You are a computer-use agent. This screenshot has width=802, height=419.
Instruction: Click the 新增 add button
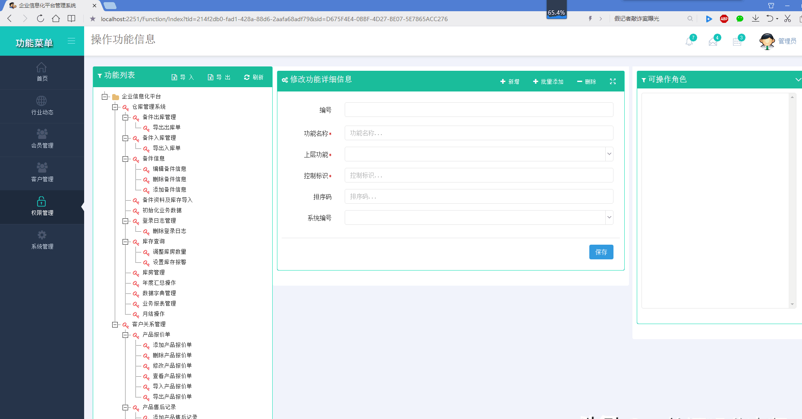click(x=510, y=82)
